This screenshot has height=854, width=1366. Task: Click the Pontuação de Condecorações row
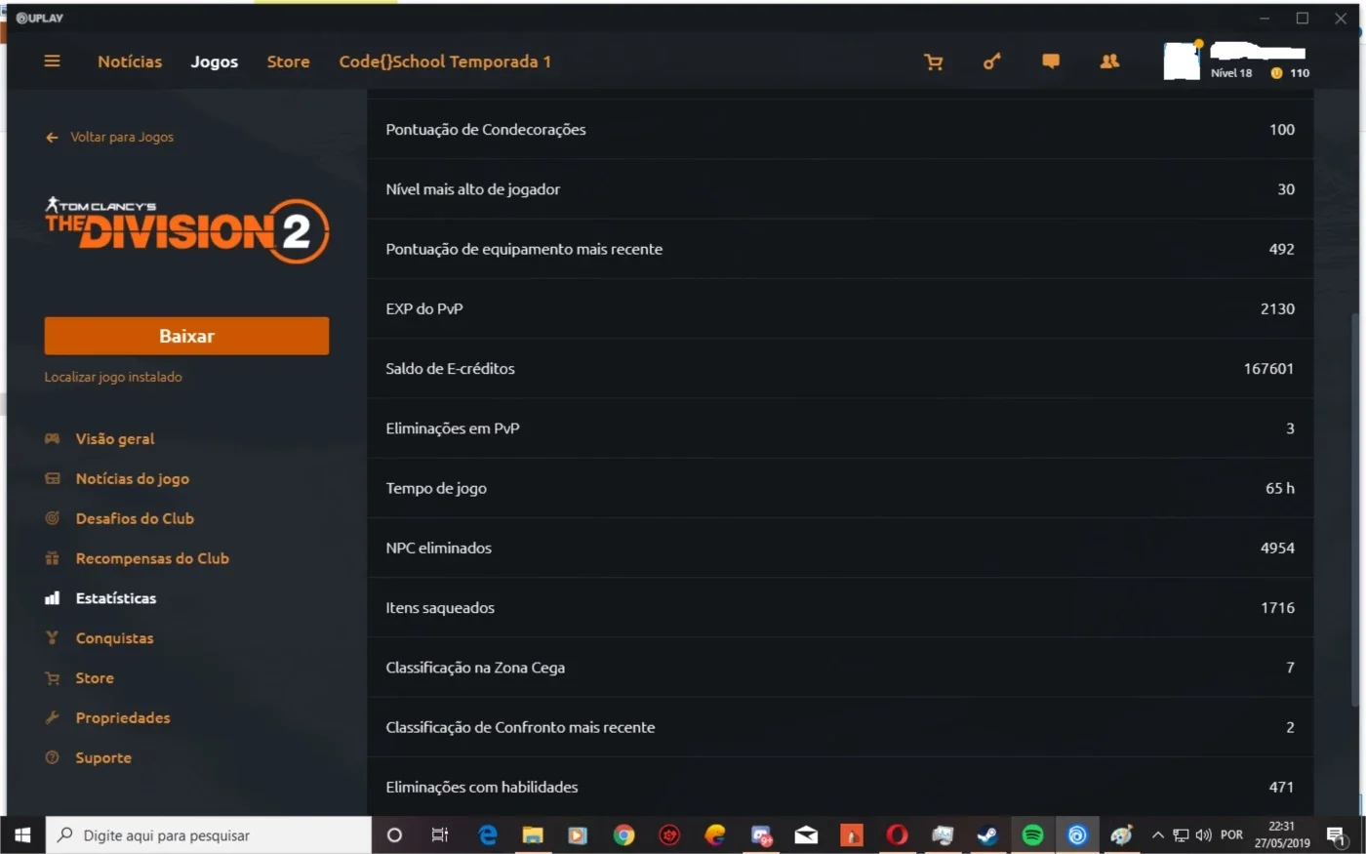coord(840,130)
